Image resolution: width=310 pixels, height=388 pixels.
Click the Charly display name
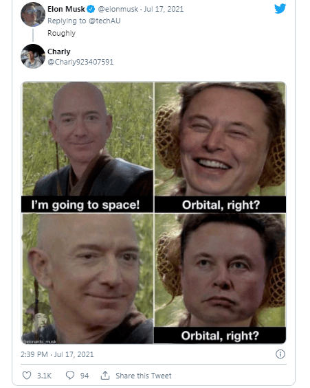(x=58, y=52)
